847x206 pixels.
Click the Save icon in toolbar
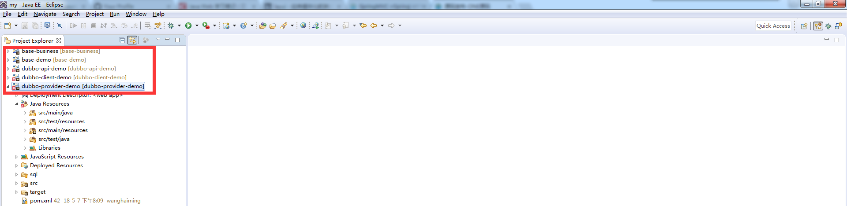click(25, 26)
